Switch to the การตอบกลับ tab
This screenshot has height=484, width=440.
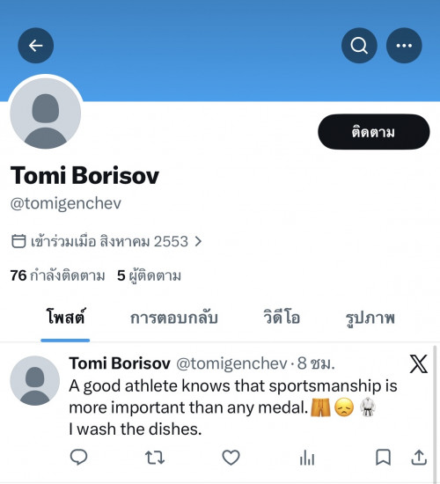[174, 318]
